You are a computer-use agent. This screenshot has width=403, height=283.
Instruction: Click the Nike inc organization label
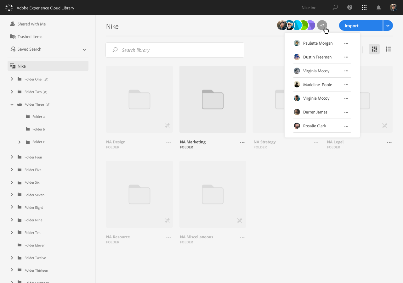309,8
